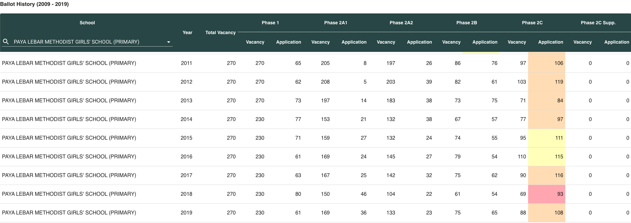631x223 pixels.
Task: Click Phase 2C application value 108
Action: pos(559,213)
